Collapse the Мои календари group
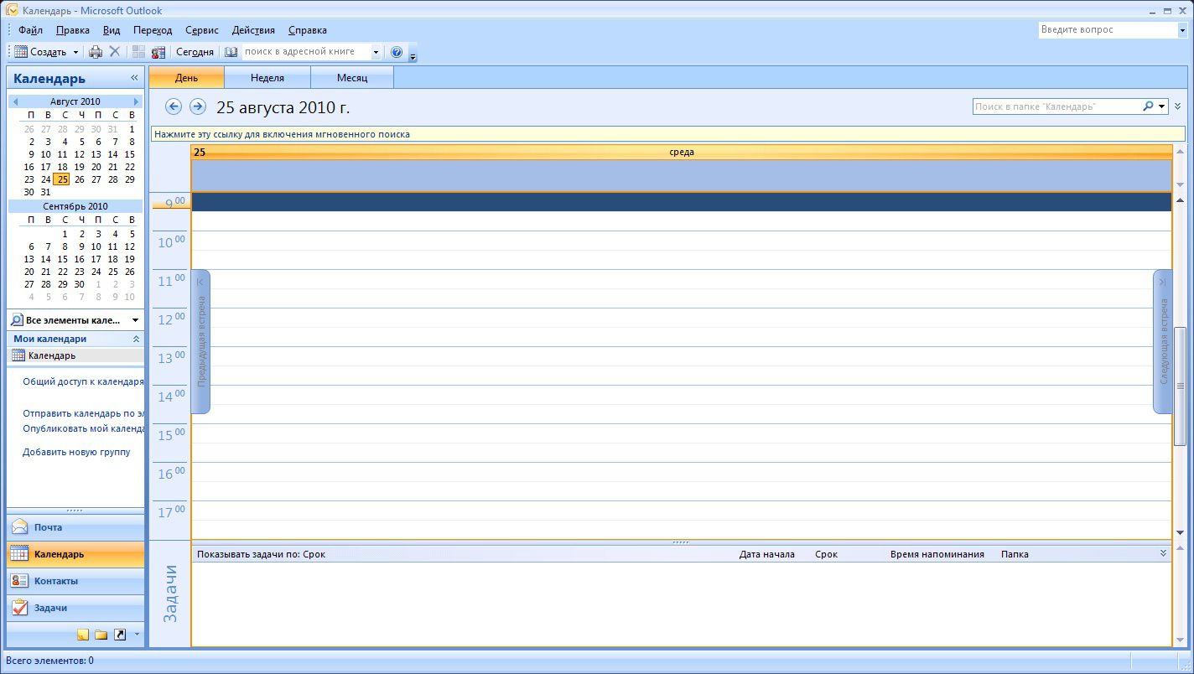The image size is (1194, 674). 136,339
